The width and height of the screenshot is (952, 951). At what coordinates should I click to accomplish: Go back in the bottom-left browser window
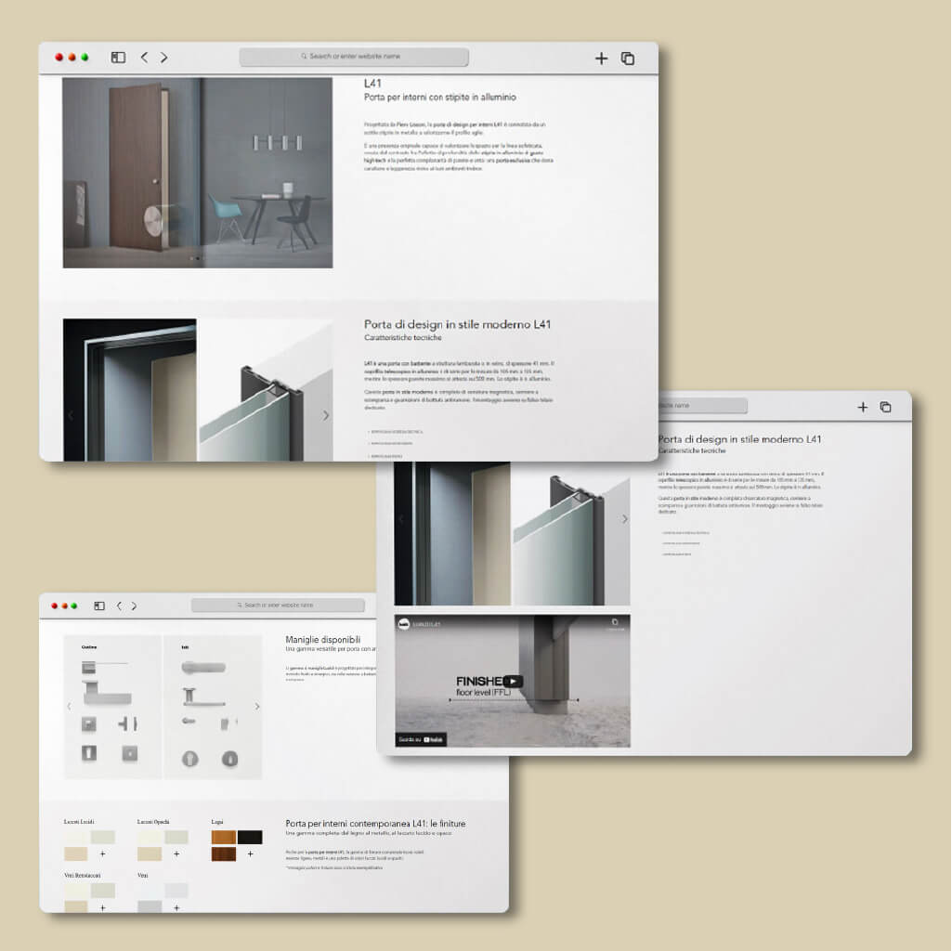[x=119, y=606]
